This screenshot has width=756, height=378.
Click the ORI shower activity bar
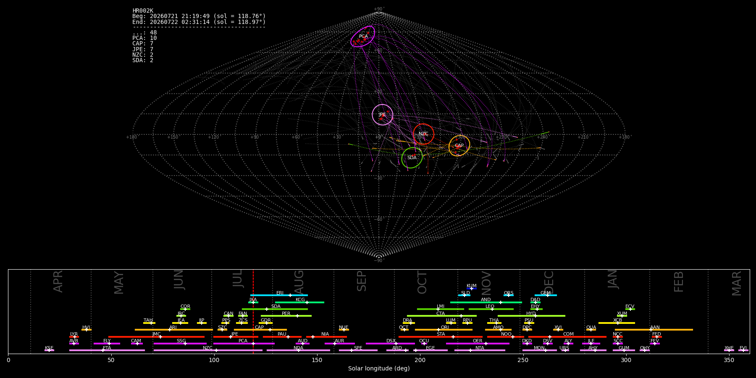[x=444, y=330]
